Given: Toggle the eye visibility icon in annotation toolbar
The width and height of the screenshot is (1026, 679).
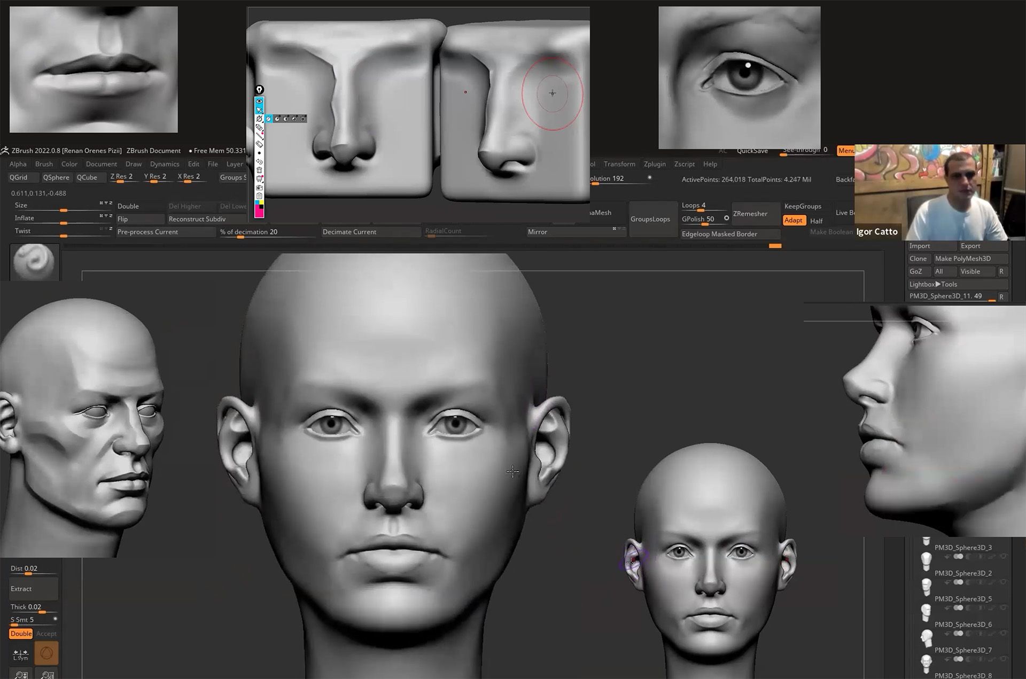Looking at the screenshot, I should click(259, 101).
